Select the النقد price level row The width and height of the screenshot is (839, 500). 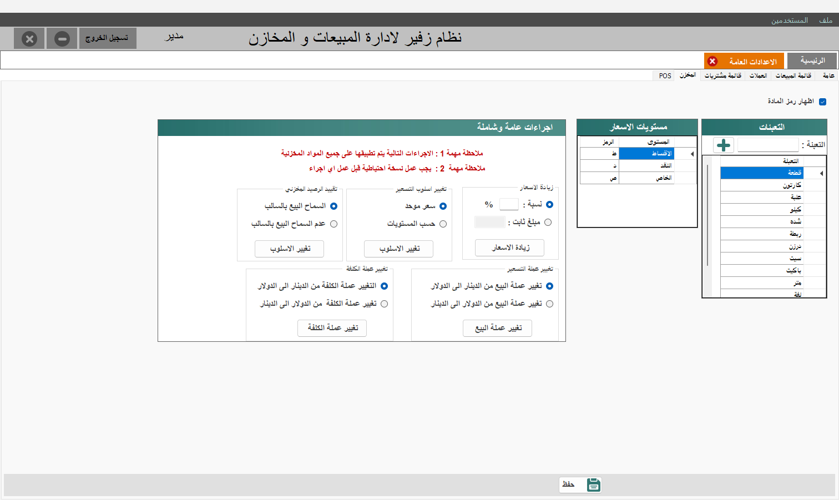(646, 166)
